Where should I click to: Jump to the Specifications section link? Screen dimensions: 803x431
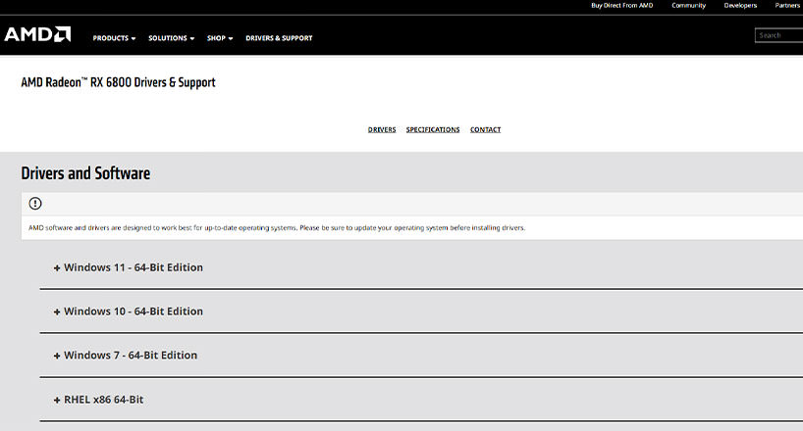pos(433,130)
